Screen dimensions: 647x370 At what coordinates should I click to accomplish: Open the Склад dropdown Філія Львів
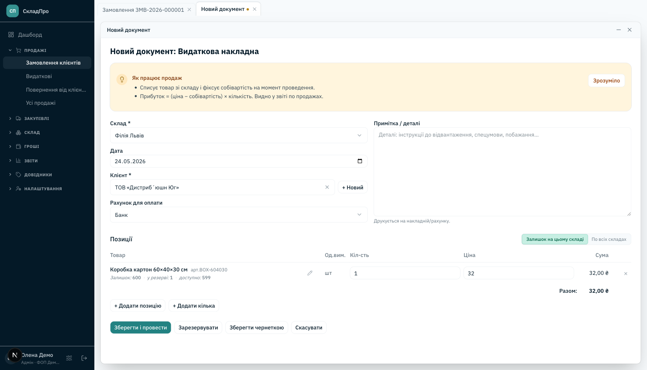pyautogui.click(x=239, y=135)
